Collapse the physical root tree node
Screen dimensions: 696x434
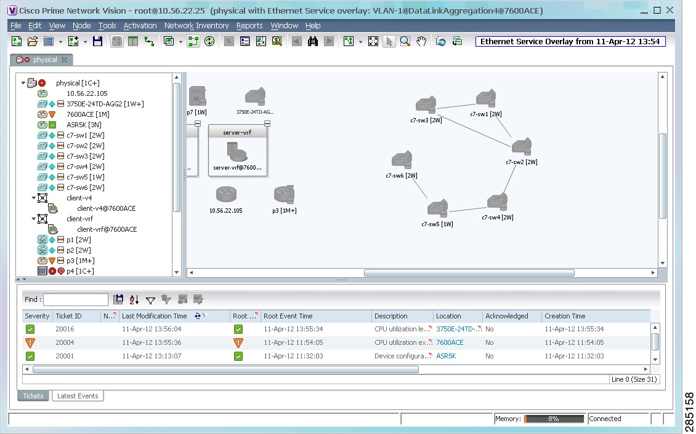tap(23, 83)
